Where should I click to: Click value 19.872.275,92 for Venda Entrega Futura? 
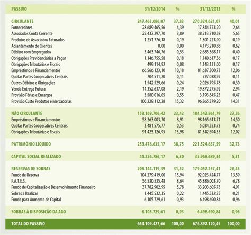point(209,89)
